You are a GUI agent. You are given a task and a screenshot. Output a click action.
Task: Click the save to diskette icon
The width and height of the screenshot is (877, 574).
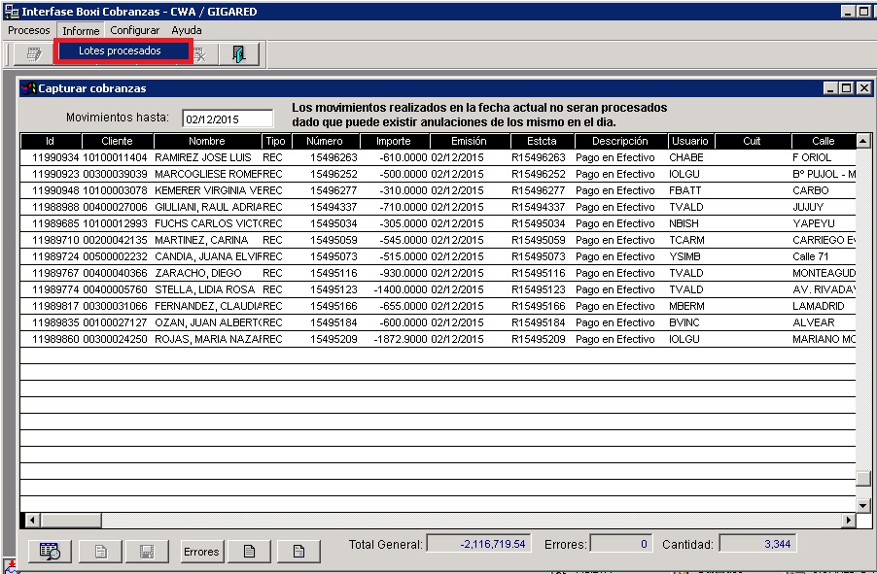[146, 551]
